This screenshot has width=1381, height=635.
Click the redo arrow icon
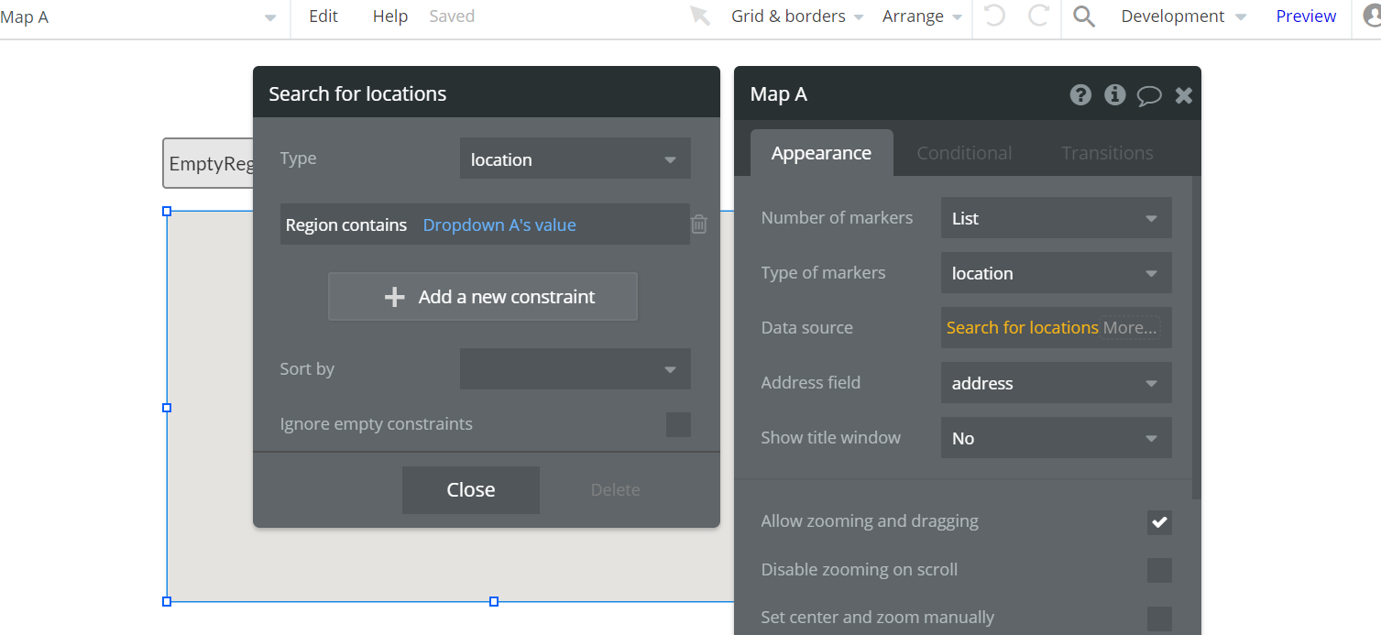coord(1038,16)
